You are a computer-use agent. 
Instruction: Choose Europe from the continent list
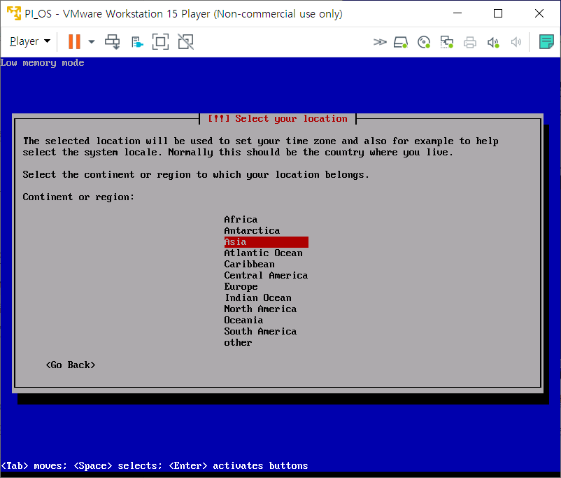point(241,287)
